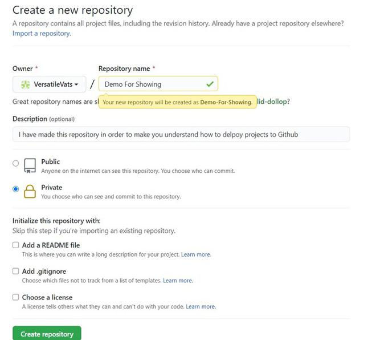Check the Add .gitignore option
376x340 pixels.
[16, 272]
